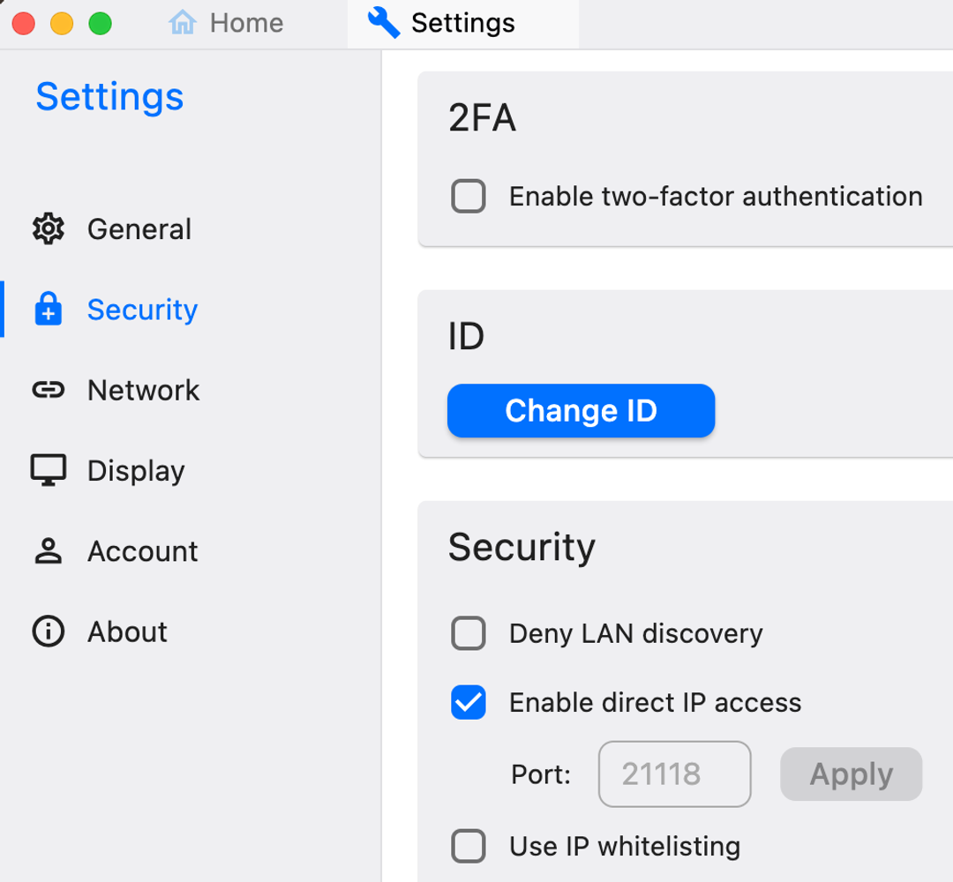Click the About info icon
This screenshot has height=882, width=953.
click(49, 632)
